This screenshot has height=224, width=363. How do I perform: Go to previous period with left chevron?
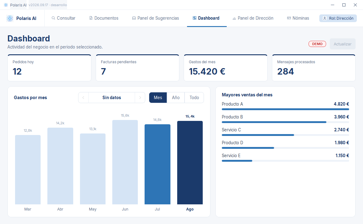point(83,98)
